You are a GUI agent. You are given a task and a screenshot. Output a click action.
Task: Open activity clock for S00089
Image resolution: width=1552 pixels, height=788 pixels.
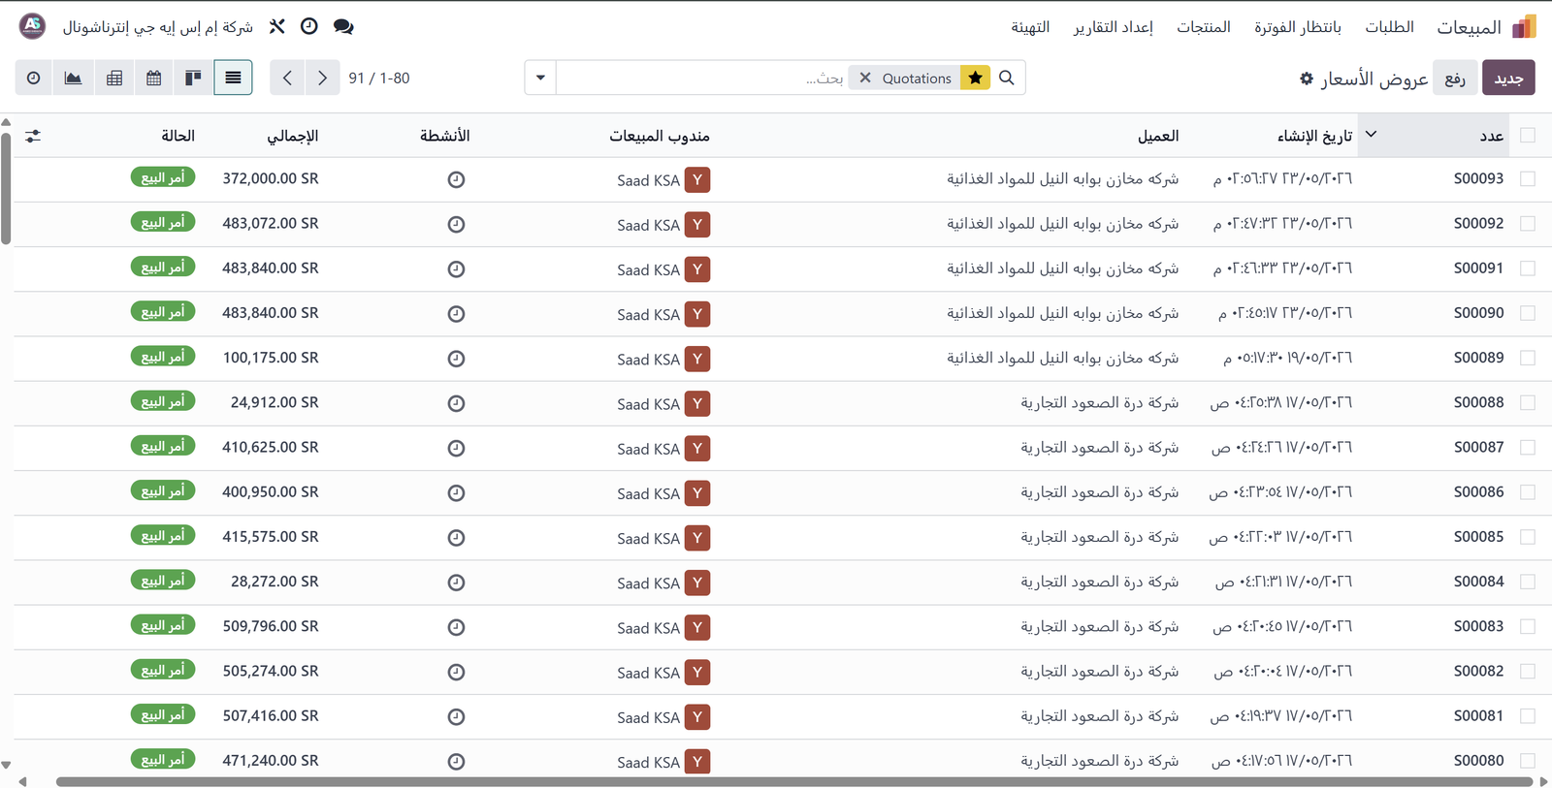click(x=456, y=359)
